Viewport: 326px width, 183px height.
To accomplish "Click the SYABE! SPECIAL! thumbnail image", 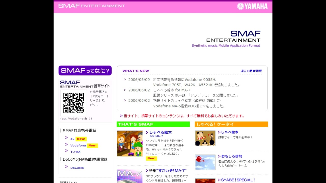I will coord(205,181).
